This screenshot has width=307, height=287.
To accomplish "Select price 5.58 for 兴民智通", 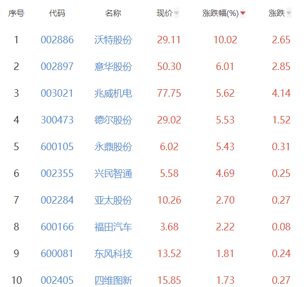I will tap(169, 173).
